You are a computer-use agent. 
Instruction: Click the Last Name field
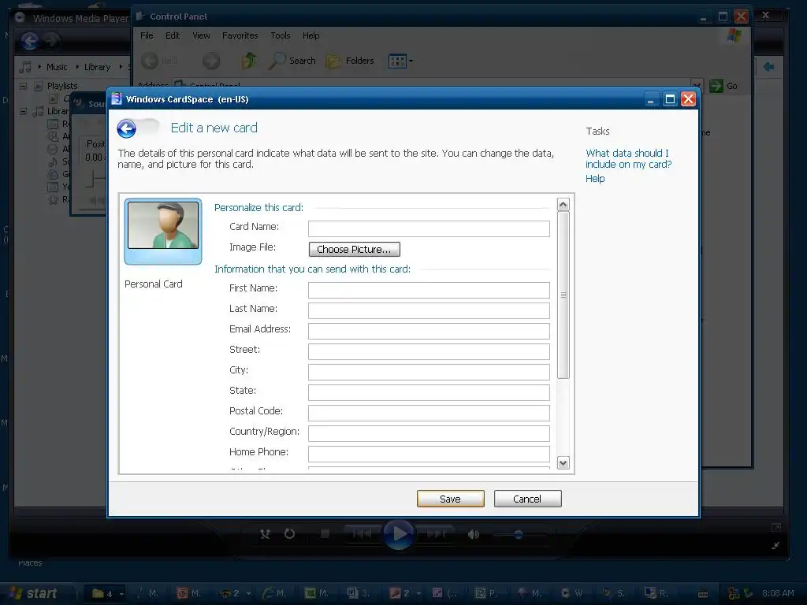(429, 310)
